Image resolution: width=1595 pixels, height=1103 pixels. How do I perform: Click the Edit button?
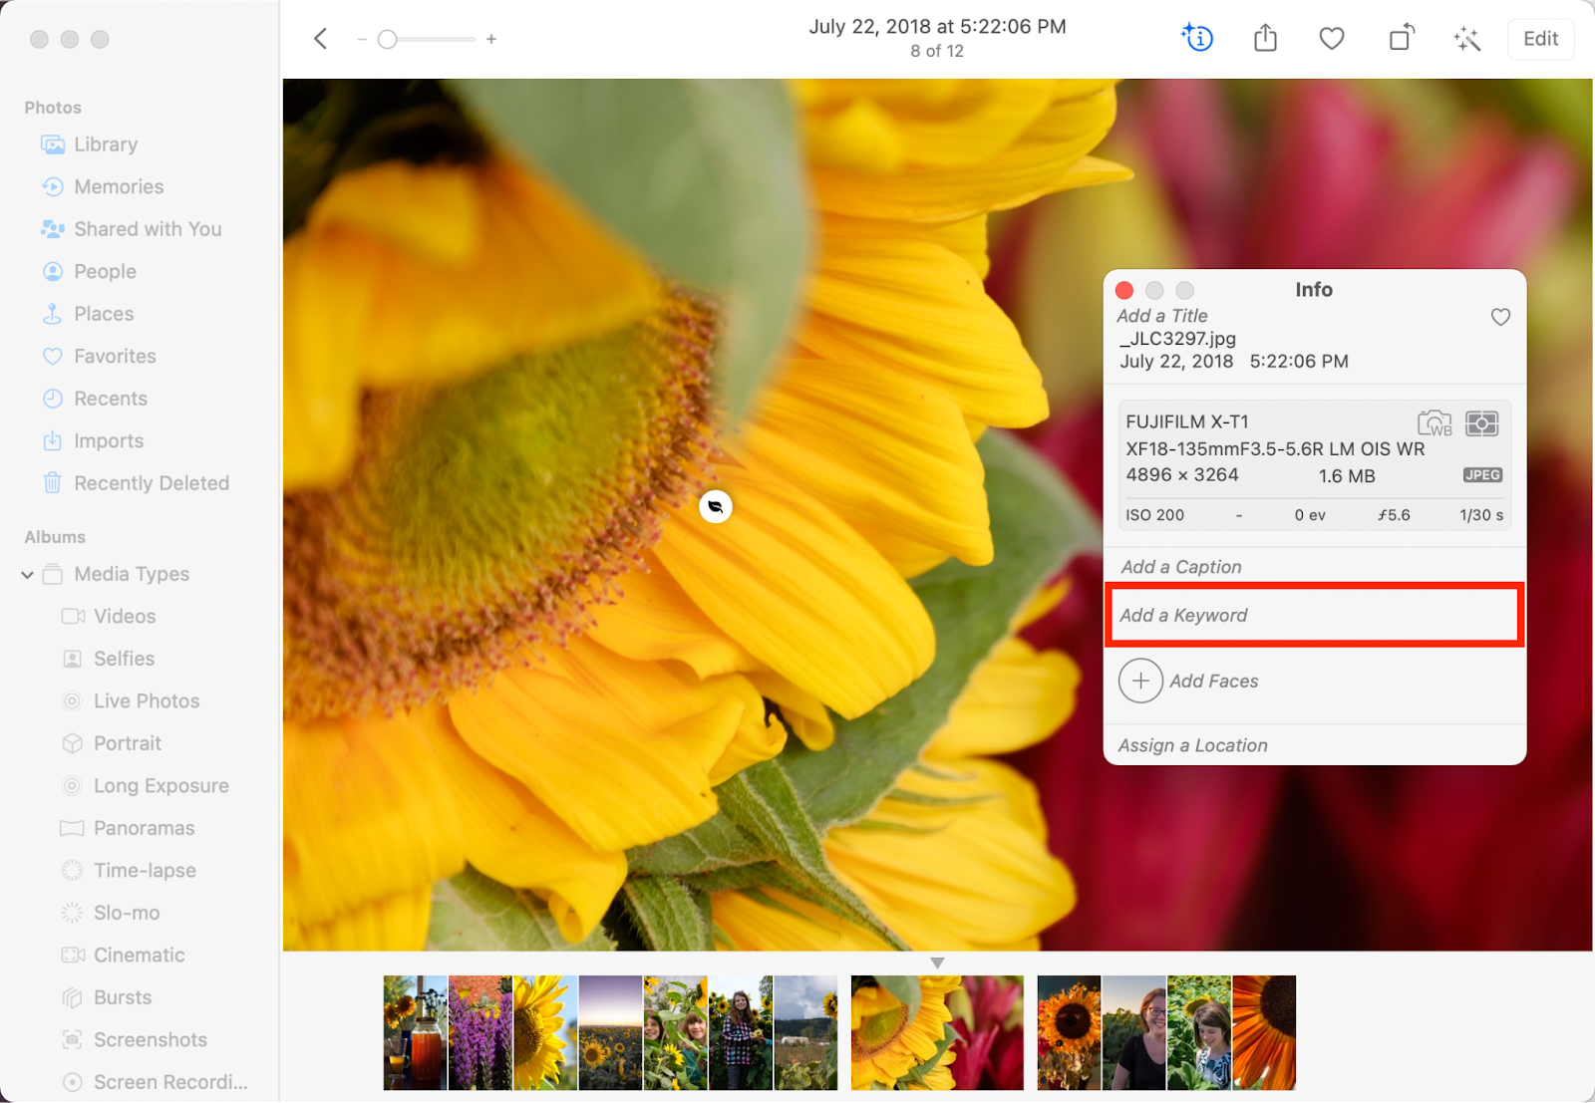click(1540, 39)
